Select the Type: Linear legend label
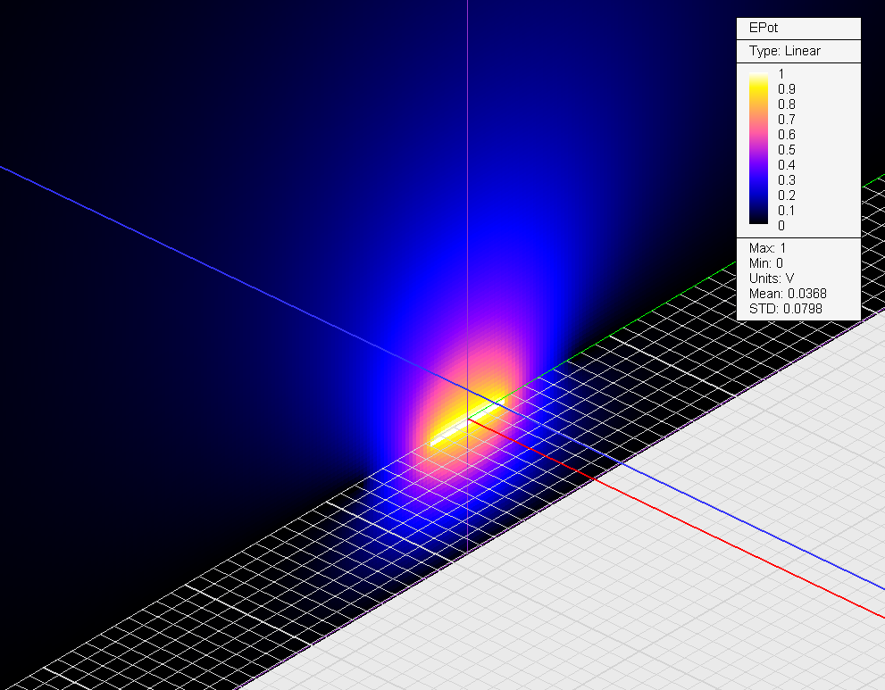 (x=784, y=51)
